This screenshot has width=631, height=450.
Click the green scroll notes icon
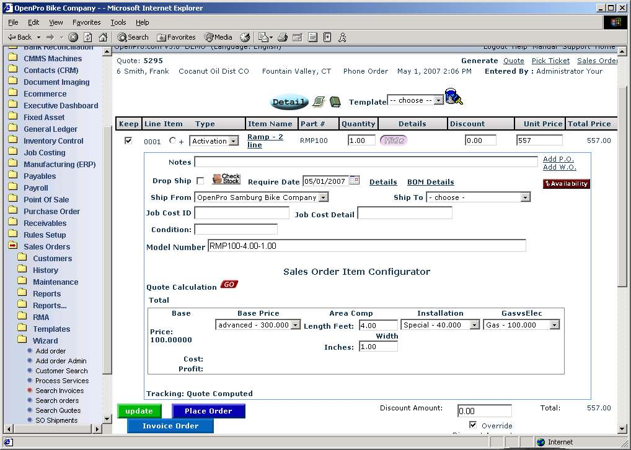pos(319,102)
